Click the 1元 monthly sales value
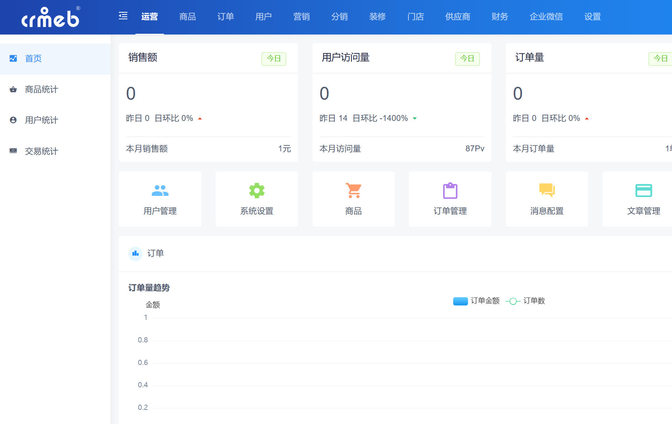This screenshot has height=424, width=672. point(285,149)
